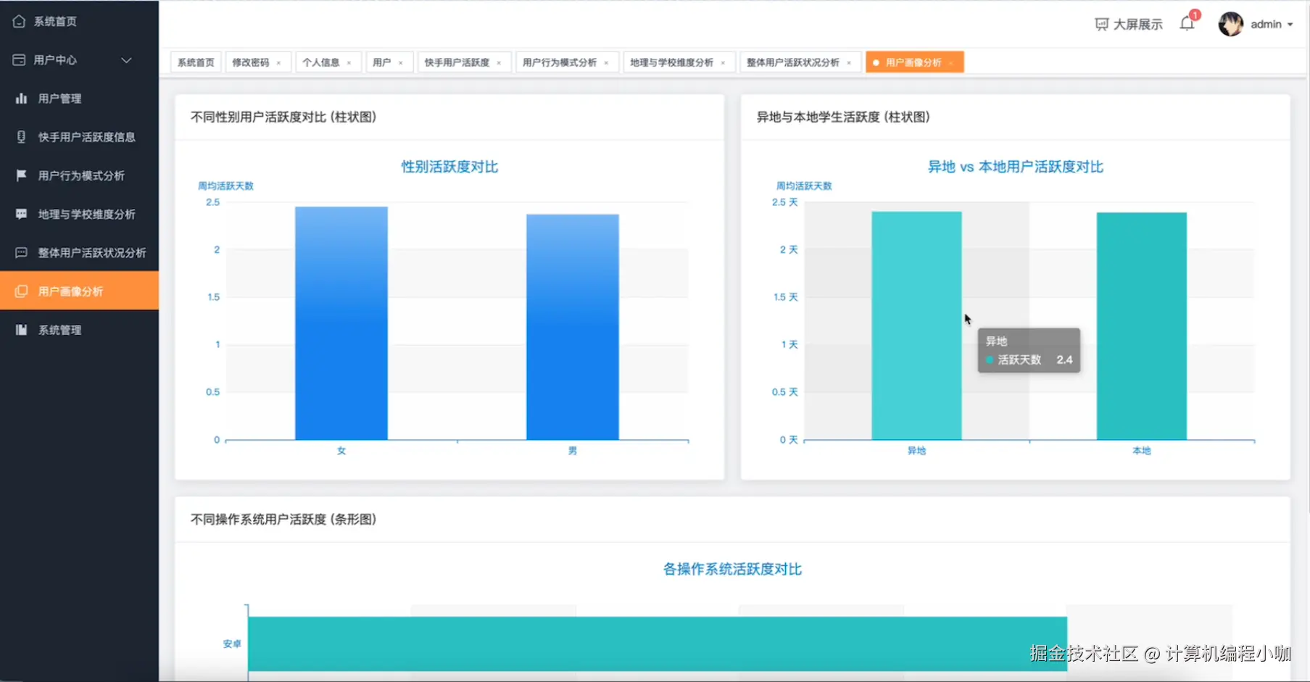Open 地理与学校维度分析 in the sidebar
This screenshot has height=682, width=1310.
point(79,214)
